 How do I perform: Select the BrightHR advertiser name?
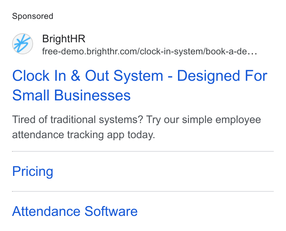[x=64, y=39]
